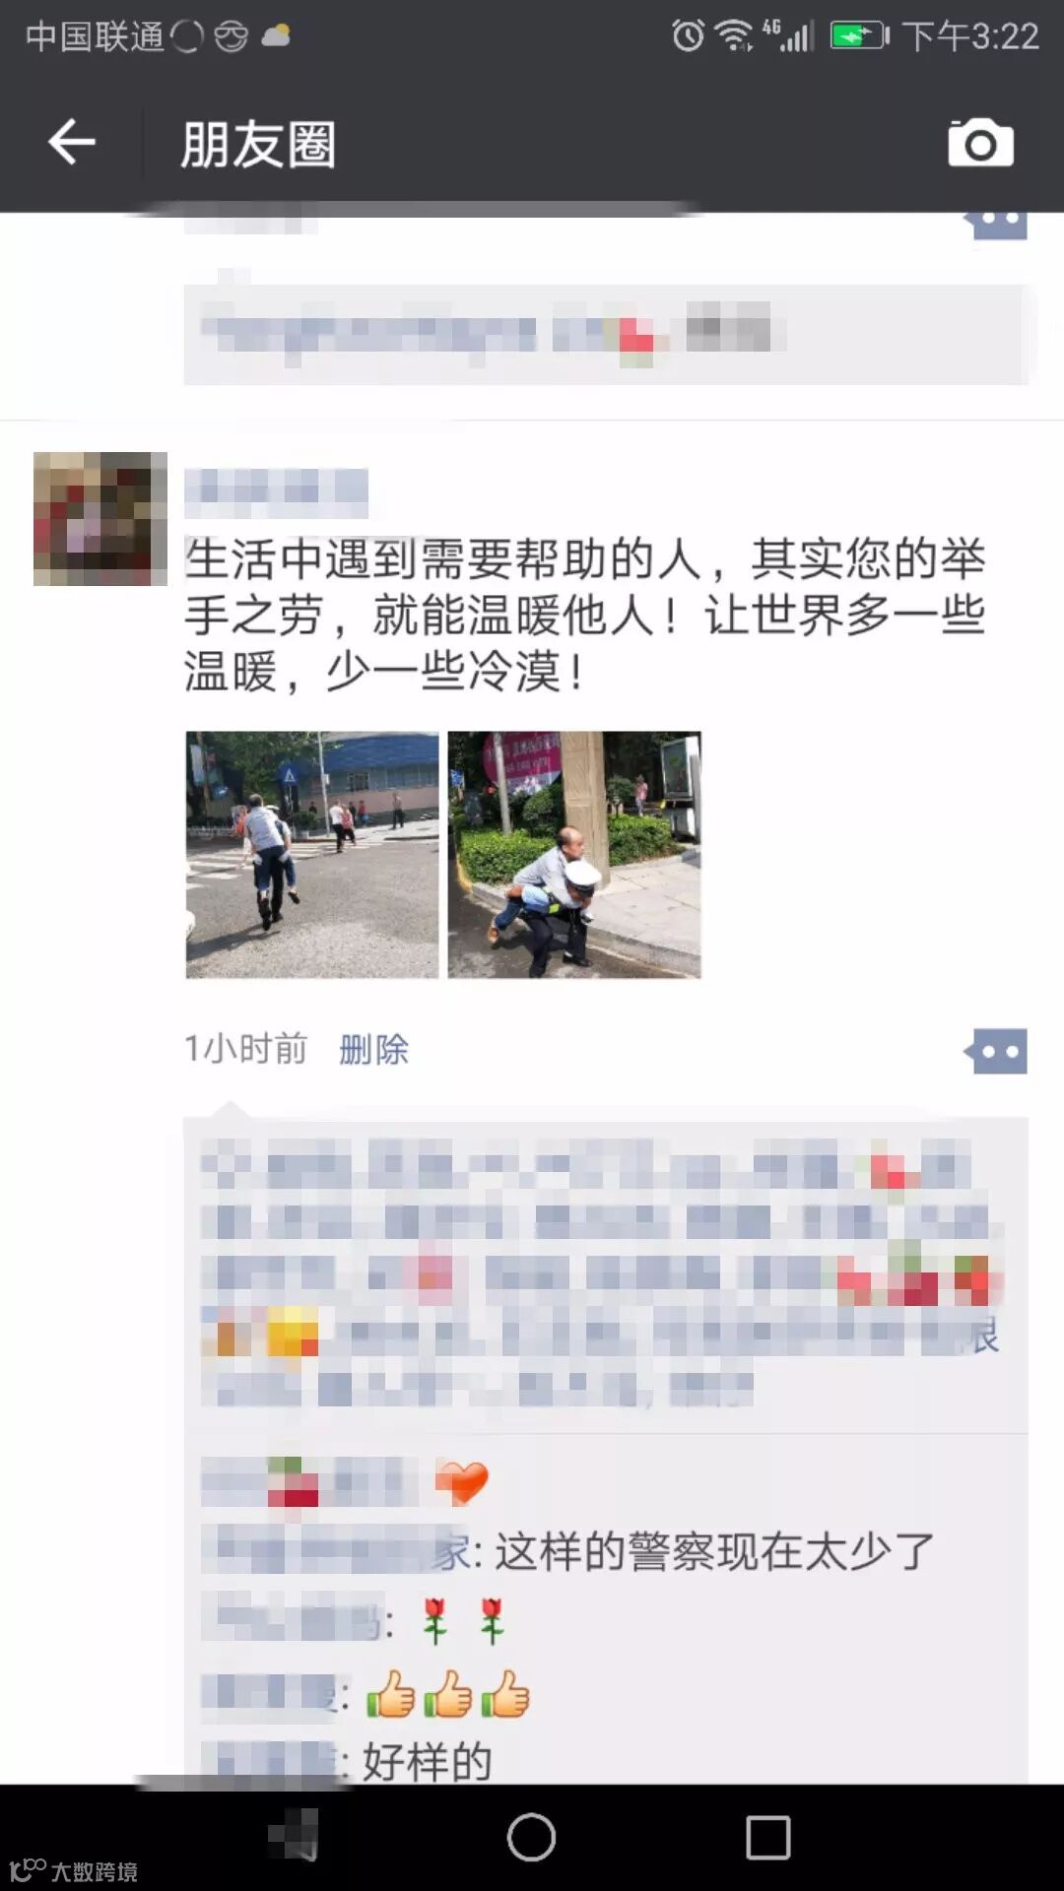Image resolution: width=1064 pixels, height=1891 pixels.
Task: Delete the post via 删除 link
Action: (373, 1050)
